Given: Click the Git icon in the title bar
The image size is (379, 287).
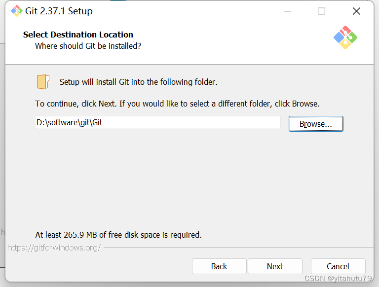Looking at the screenshot, I should pyautogui.click(x=16, y=11).
